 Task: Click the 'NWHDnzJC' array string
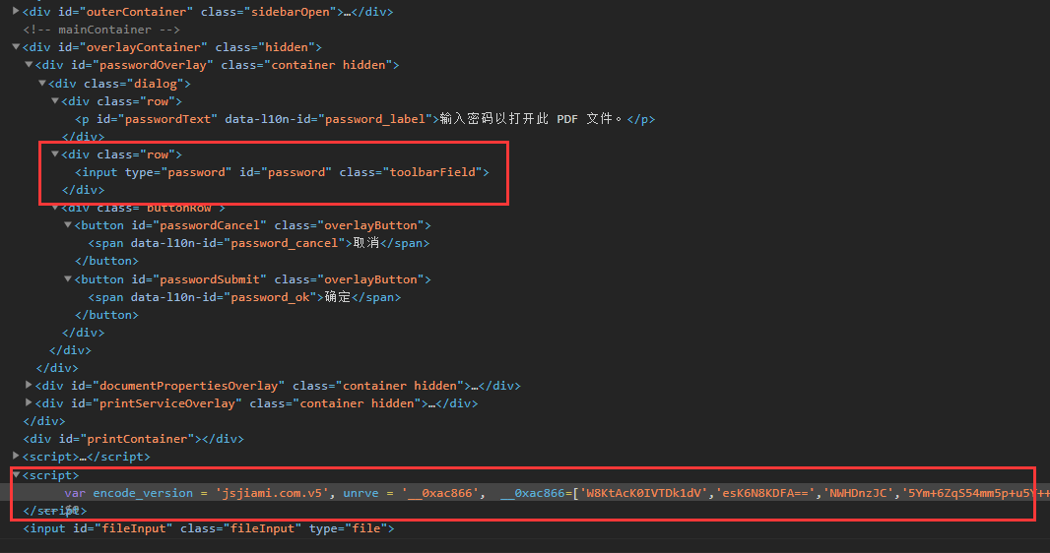[x=859, y=493]
